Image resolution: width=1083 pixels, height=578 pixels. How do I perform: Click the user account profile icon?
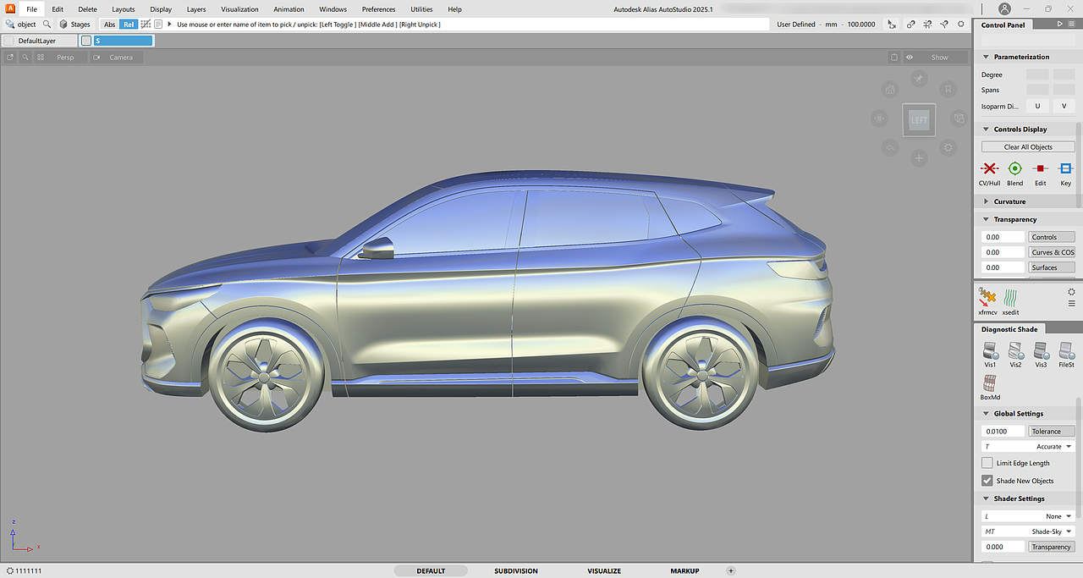(x=1004, y=8)
